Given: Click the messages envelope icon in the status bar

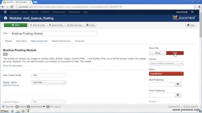Looking at the screenshot, I should tap(44, 107).
